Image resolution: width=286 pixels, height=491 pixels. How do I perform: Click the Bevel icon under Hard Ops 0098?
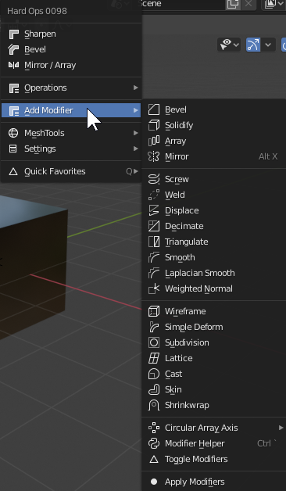point(13,50)
